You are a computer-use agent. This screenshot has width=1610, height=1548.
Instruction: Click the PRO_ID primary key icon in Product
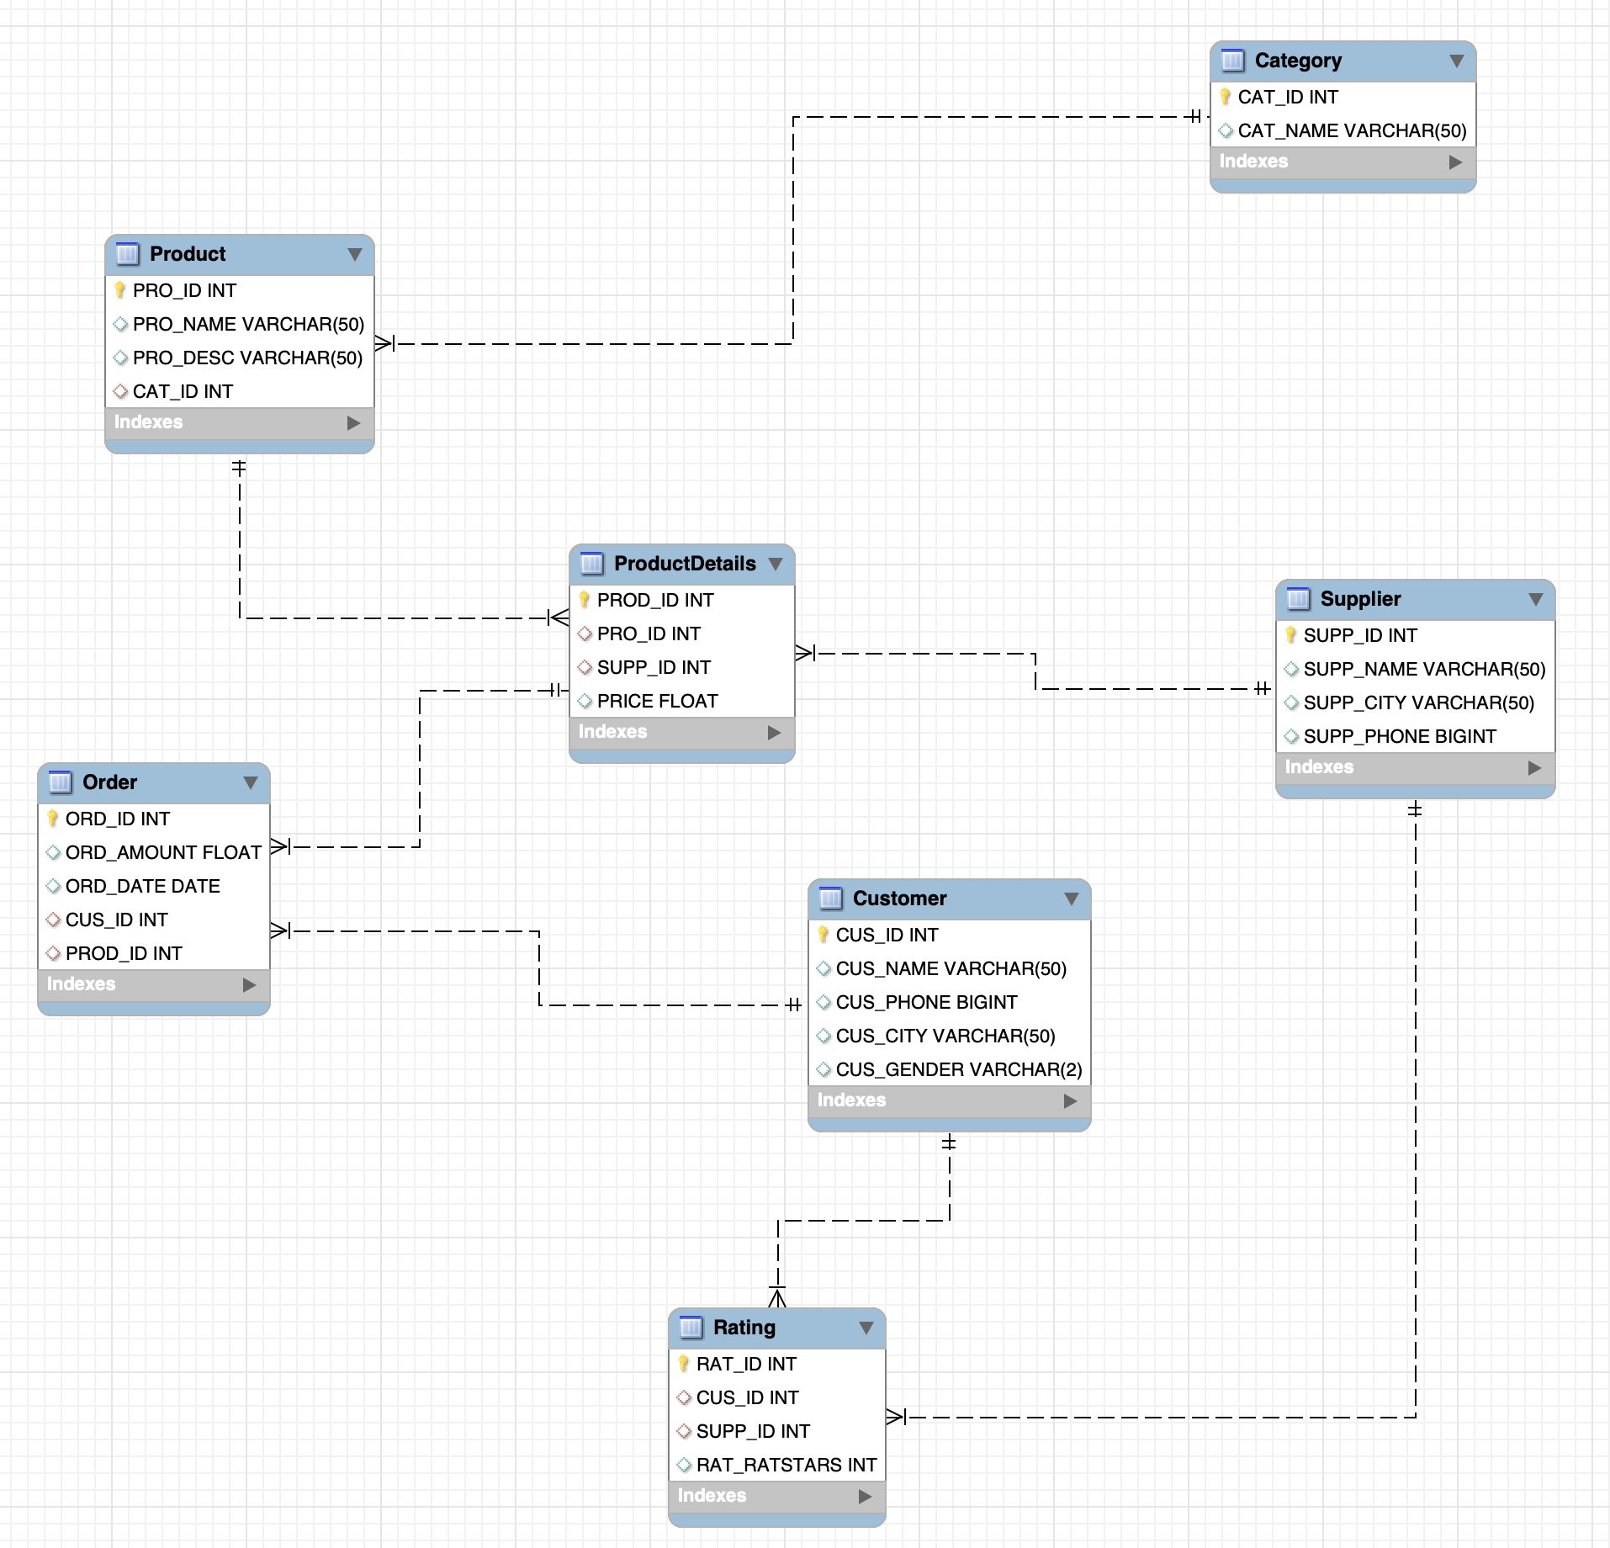pyautogui.click(x=120, y=290)
